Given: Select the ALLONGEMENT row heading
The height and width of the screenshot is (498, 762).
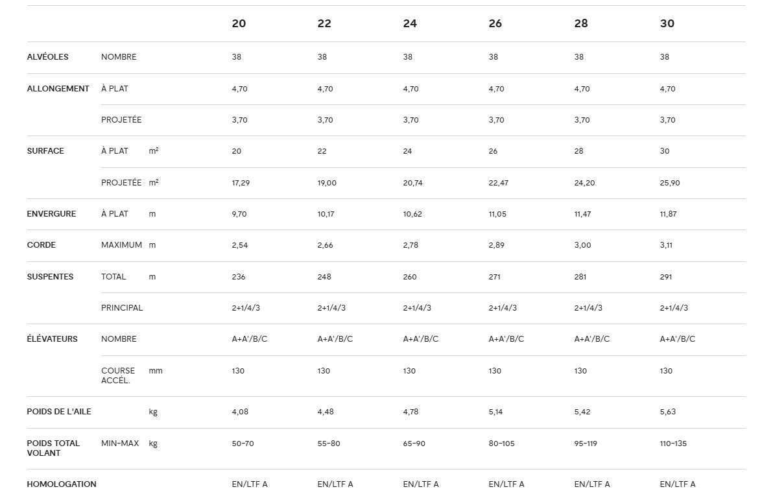Looking at the screenshot, I should tap(58, 89).
